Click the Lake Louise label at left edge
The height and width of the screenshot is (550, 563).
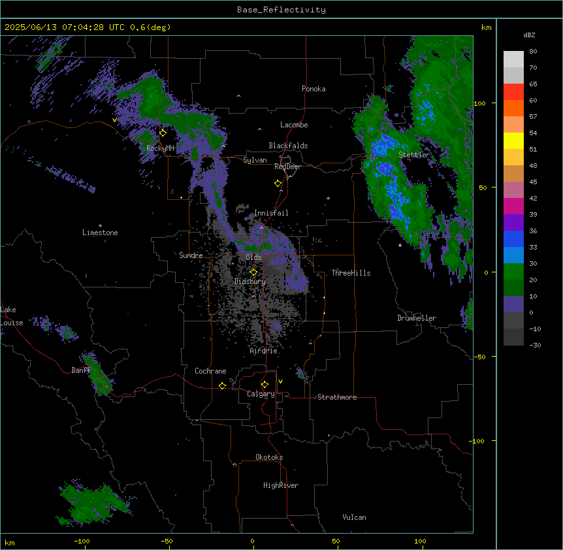point(12,316)
